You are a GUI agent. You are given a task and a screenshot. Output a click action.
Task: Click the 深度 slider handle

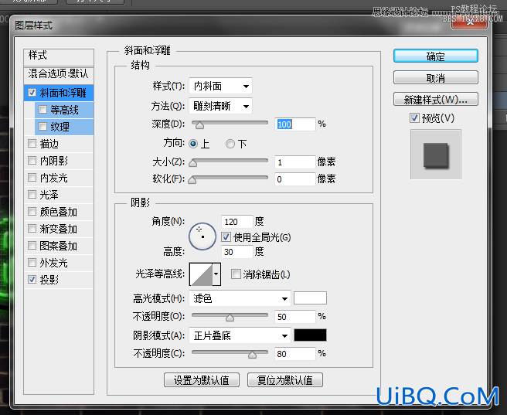pos(199,125)
